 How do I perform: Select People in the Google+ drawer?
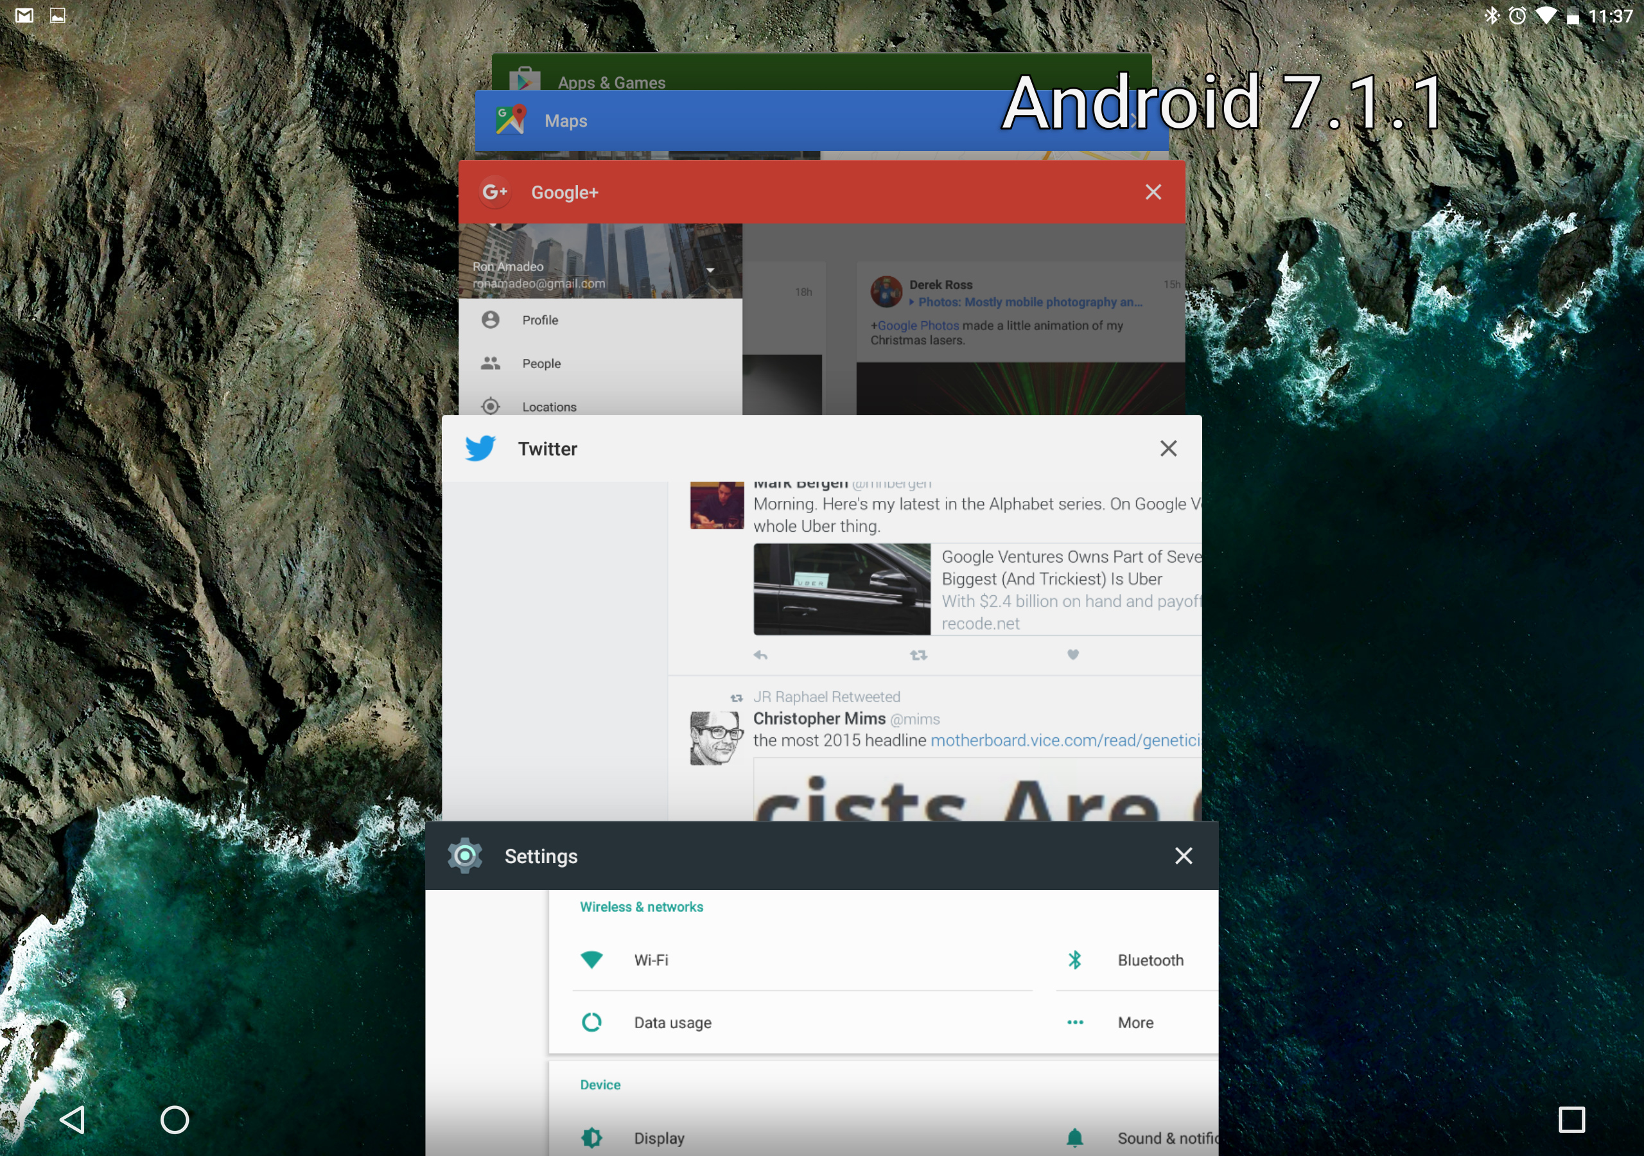tap(541, 363)
